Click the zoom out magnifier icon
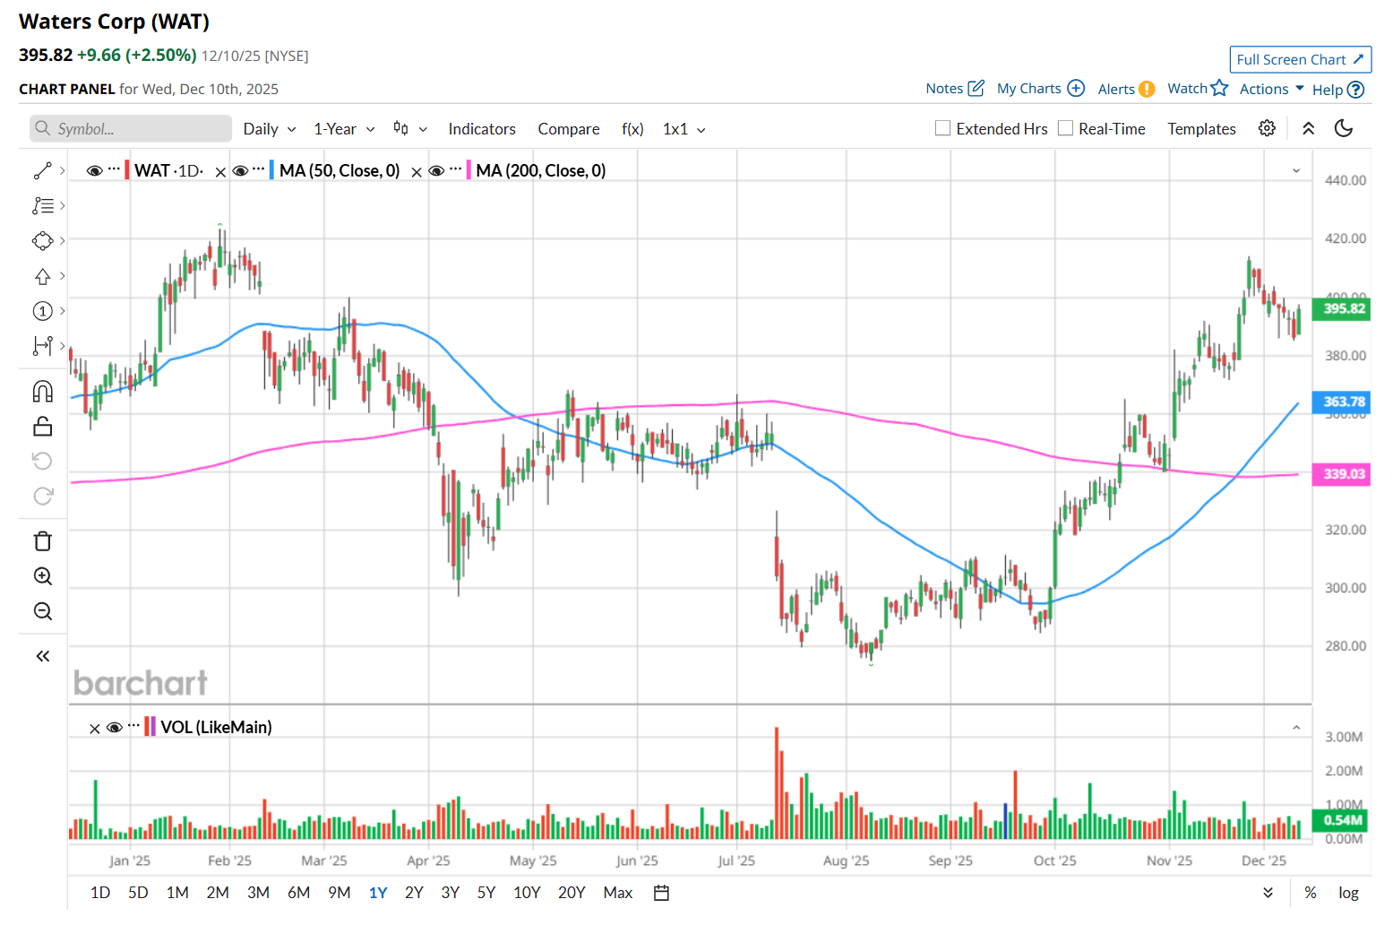1393x925 pixels. click(43, 611)
